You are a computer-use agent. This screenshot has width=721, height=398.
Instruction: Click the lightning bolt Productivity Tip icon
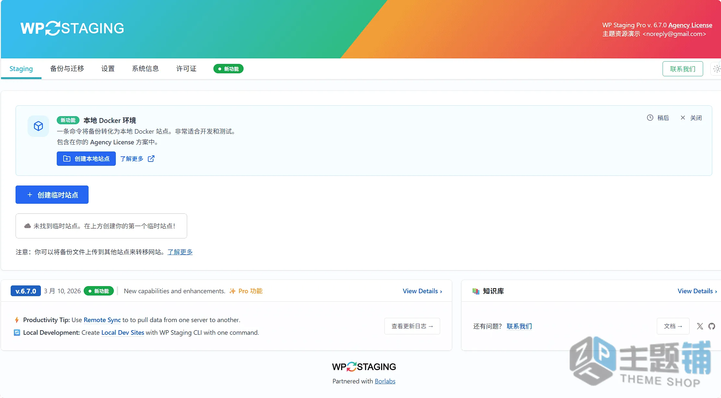coord(17,320)
